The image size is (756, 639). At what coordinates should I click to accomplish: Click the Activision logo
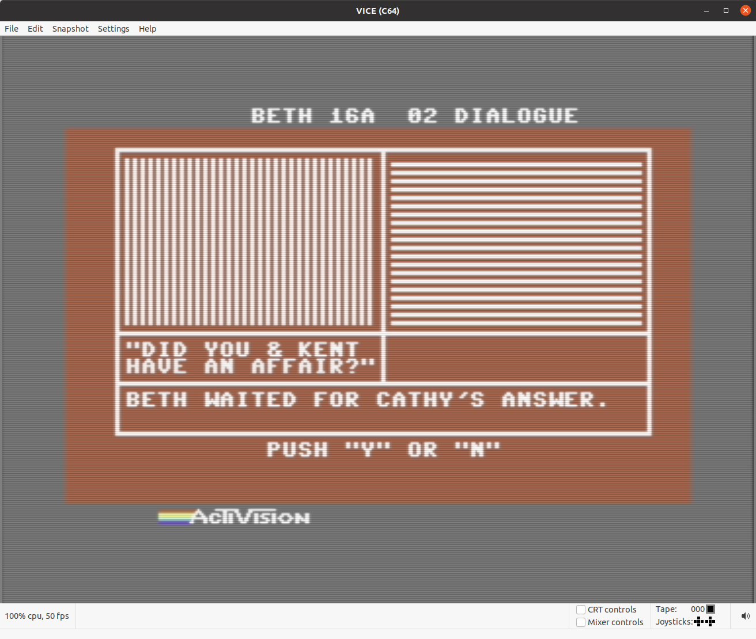234,517
